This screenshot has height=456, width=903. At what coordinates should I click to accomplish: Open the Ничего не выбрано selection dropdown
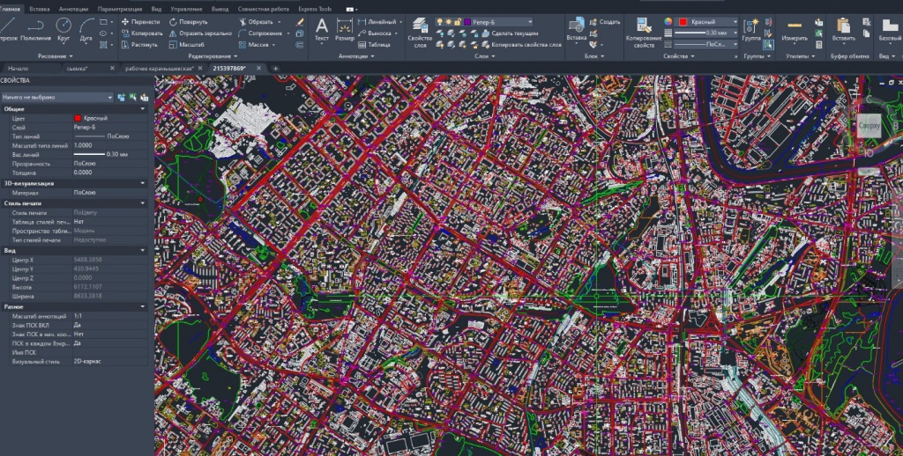pyautogui.click(x=57, y=97)
